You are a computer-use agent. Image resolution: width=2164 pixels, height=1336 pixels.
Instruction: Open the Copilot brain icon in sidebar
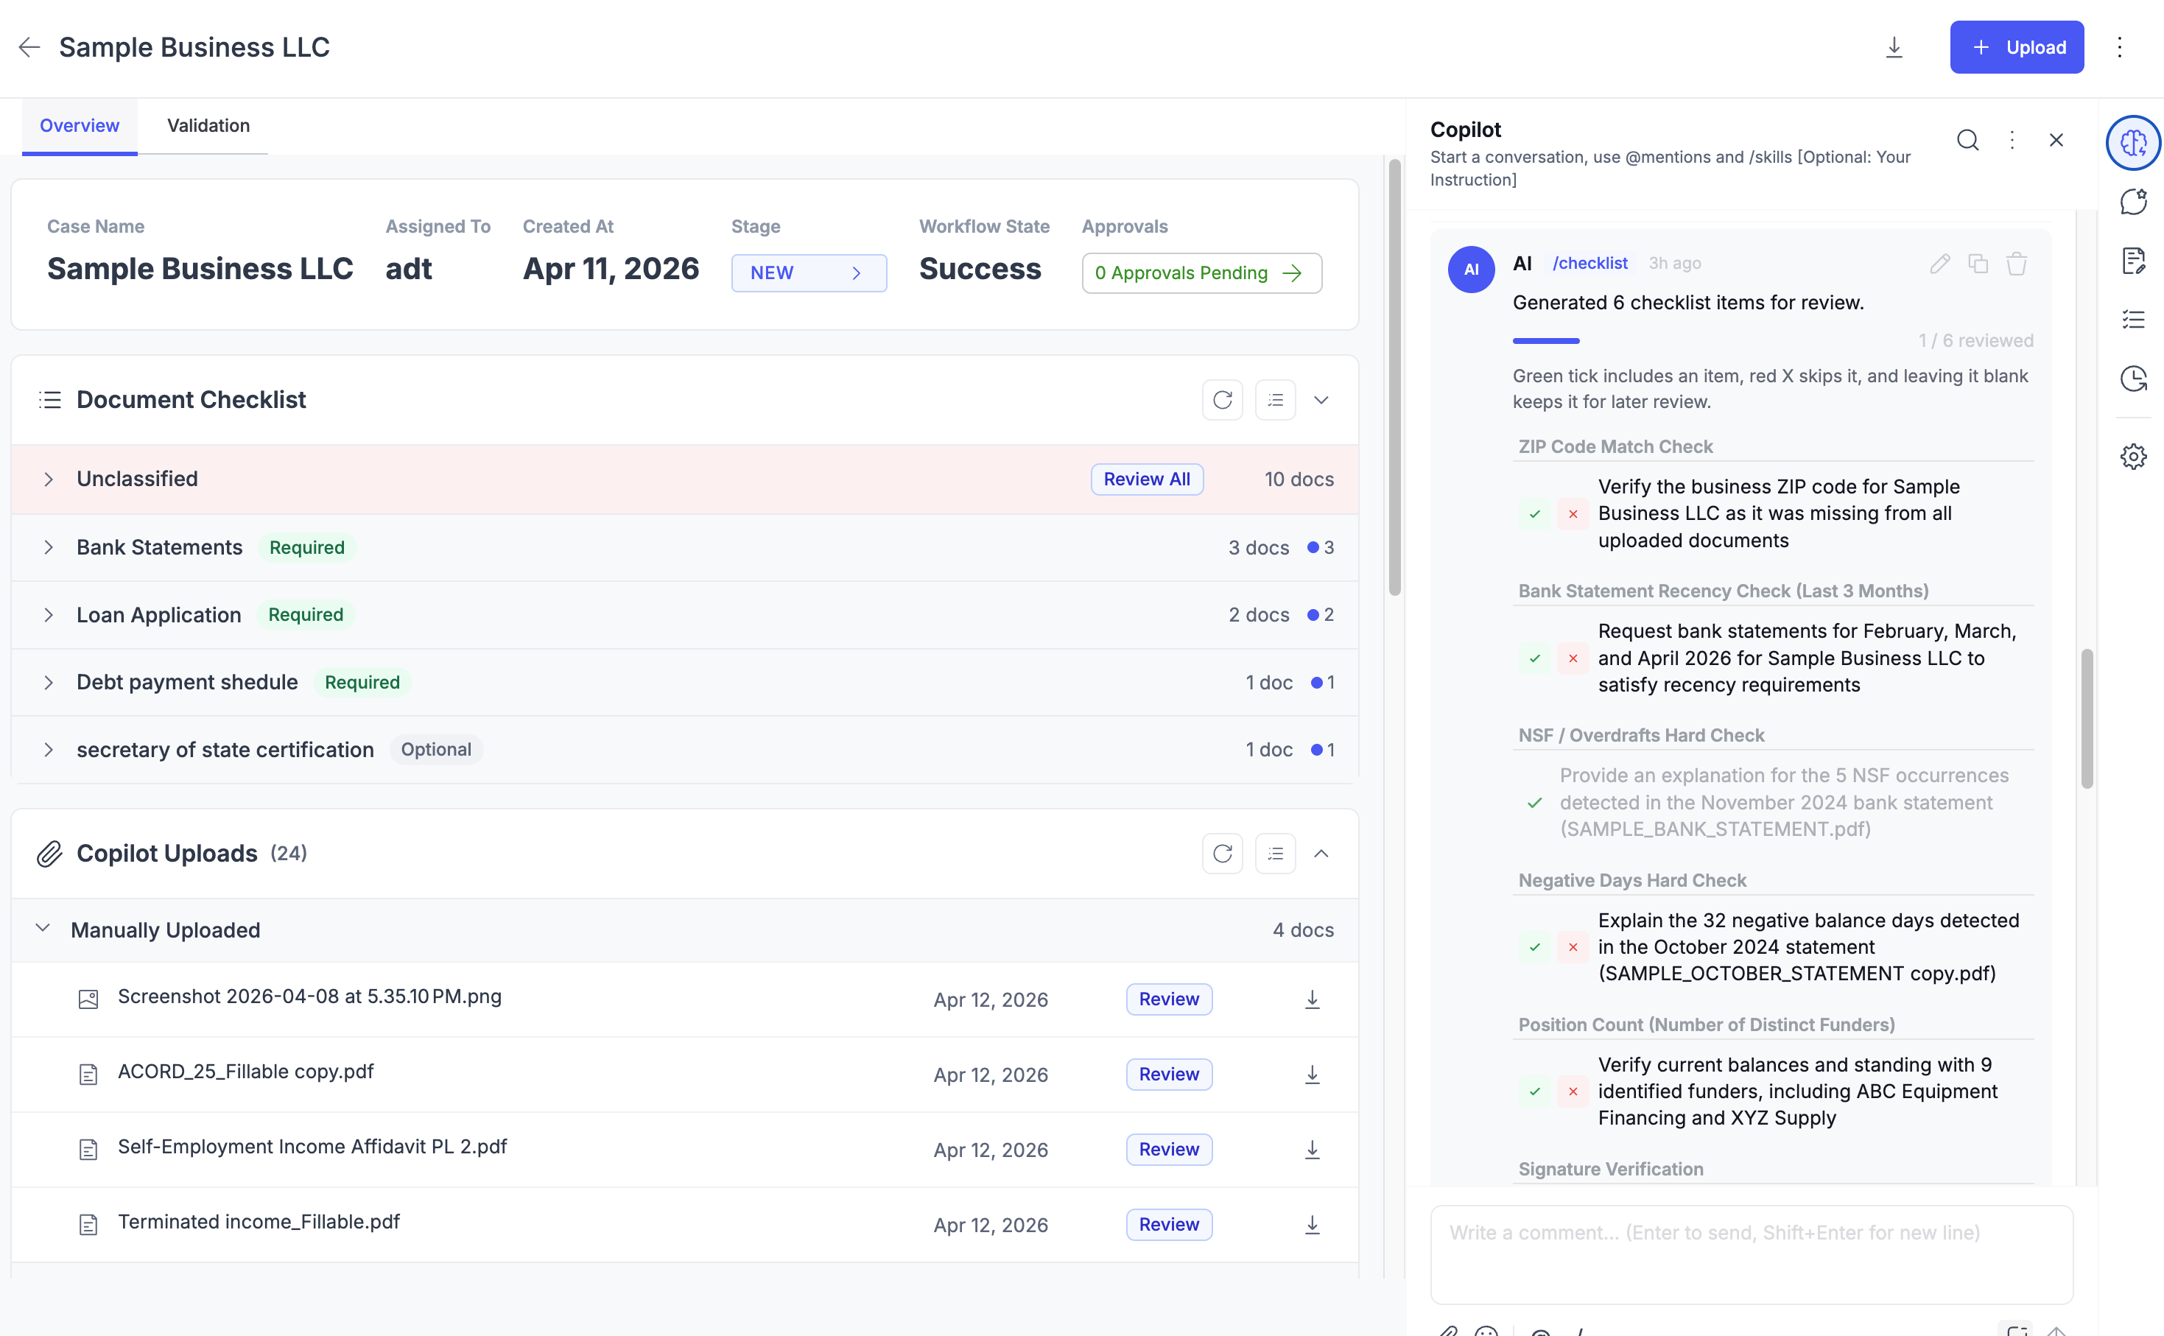click(x=2133, y=142)
